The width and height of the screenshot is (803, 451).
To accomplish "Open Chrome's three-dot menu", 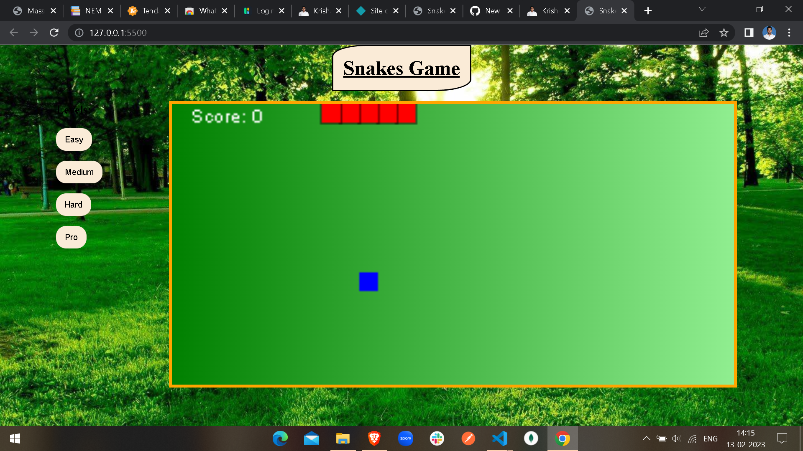I will click(x=789, y=33).
